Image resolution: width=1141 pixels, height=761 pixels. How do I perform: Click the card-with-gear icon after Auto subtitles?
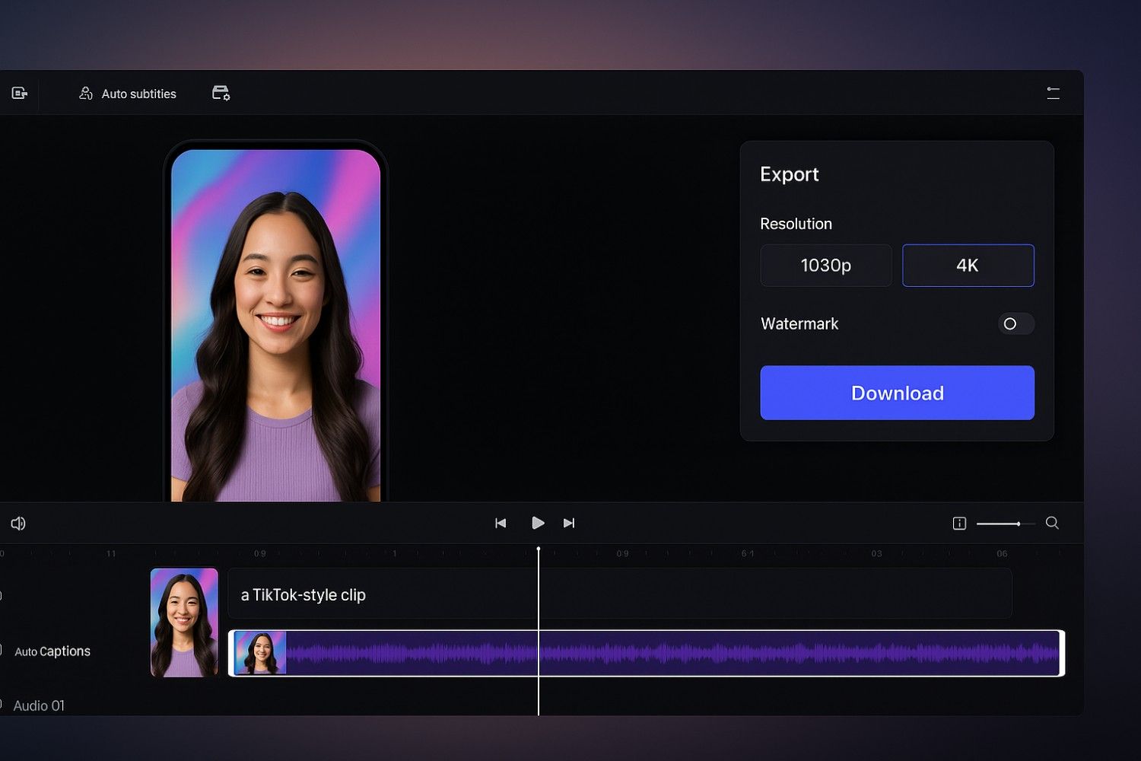[221, 93]
